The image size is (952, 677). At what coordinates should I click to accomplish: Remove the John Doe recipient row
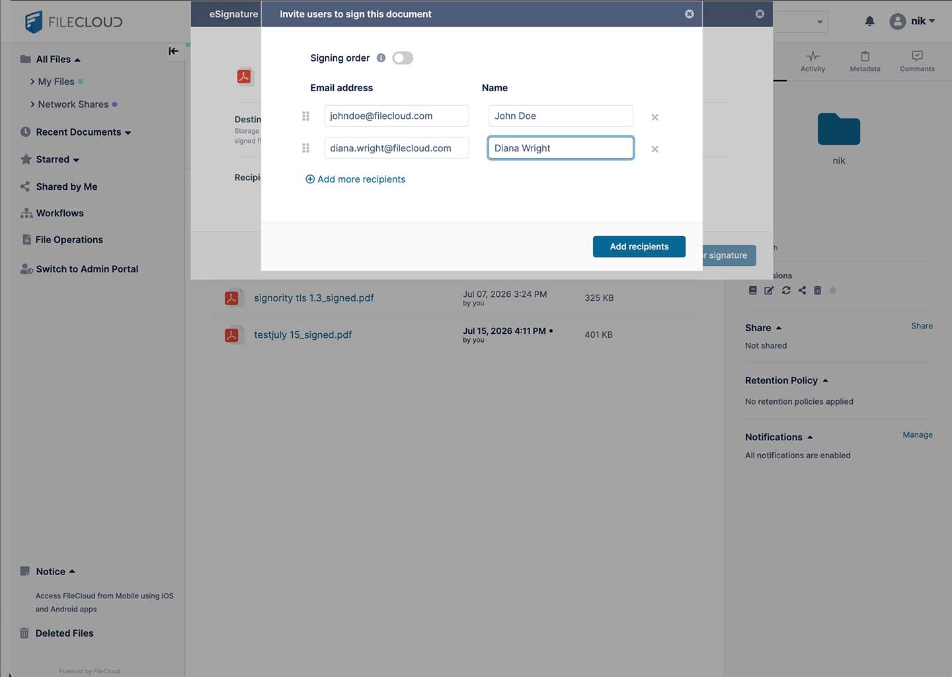(x=654, y=117)
